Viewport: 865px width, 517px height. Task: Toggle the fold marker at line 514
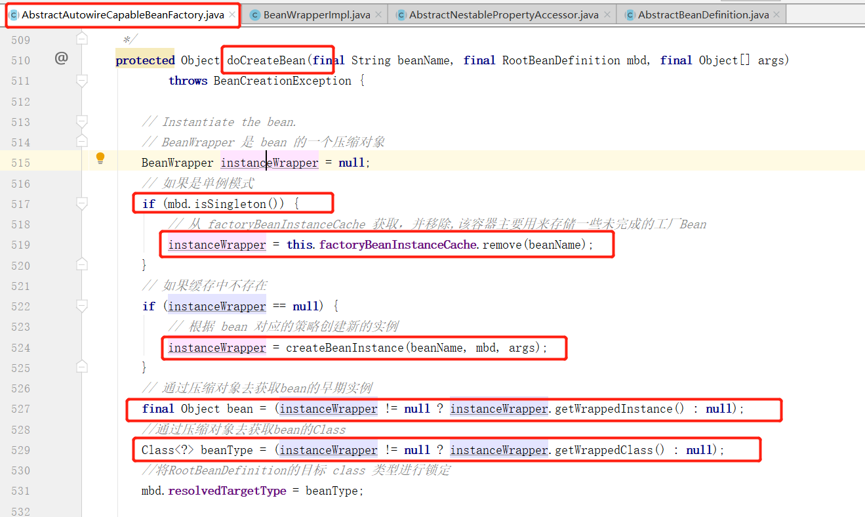coord(81,141)
